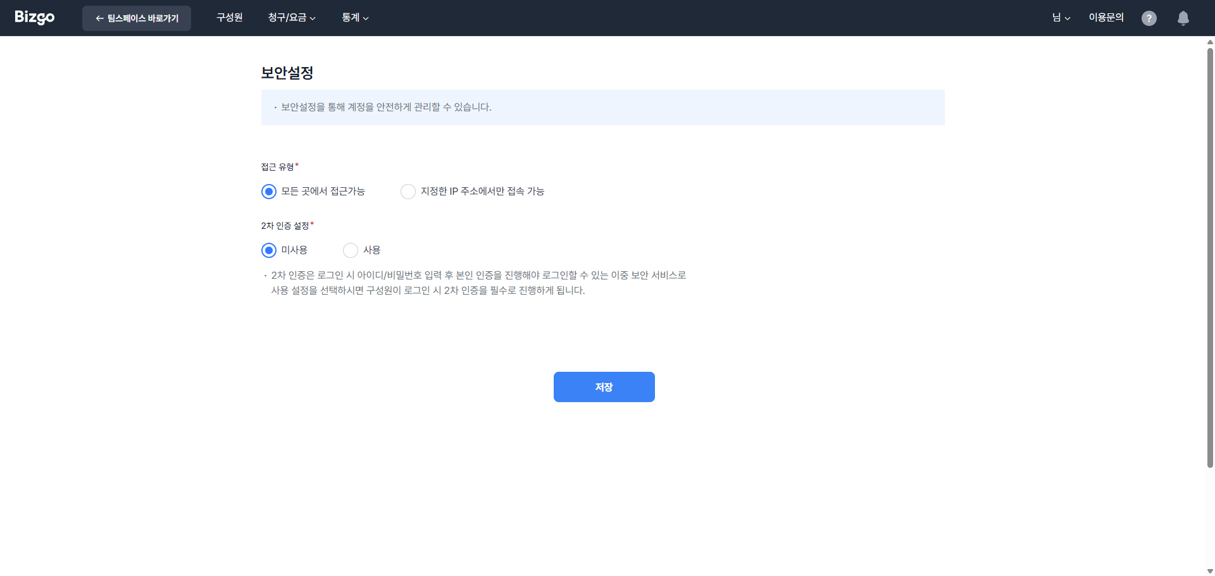The width and height of the screenshot is (1215, 576).
Task: Select the 모든 곳에서 접근가능 radio button
Action: tap(268, 191)
